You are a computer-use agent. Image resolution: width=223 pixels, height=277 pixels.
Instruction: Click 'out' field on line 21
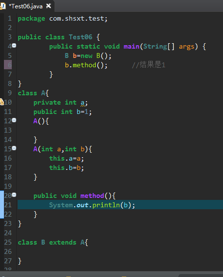pos(83,205)
